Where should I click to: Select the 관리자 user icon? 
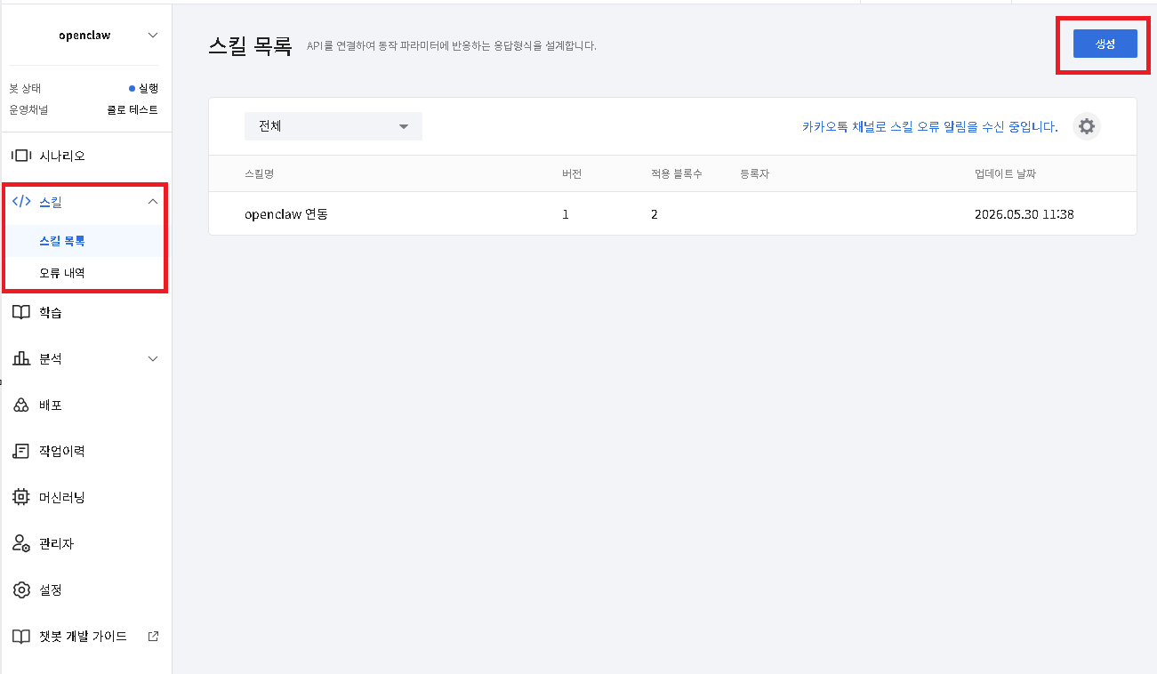[21, 543]
